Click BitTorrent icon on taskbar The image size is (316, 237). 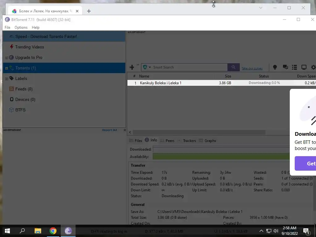68,231
